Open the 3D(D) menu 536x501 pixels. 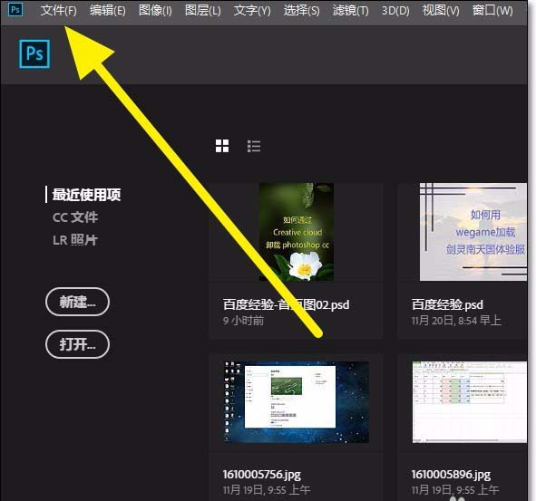[395, 11]
